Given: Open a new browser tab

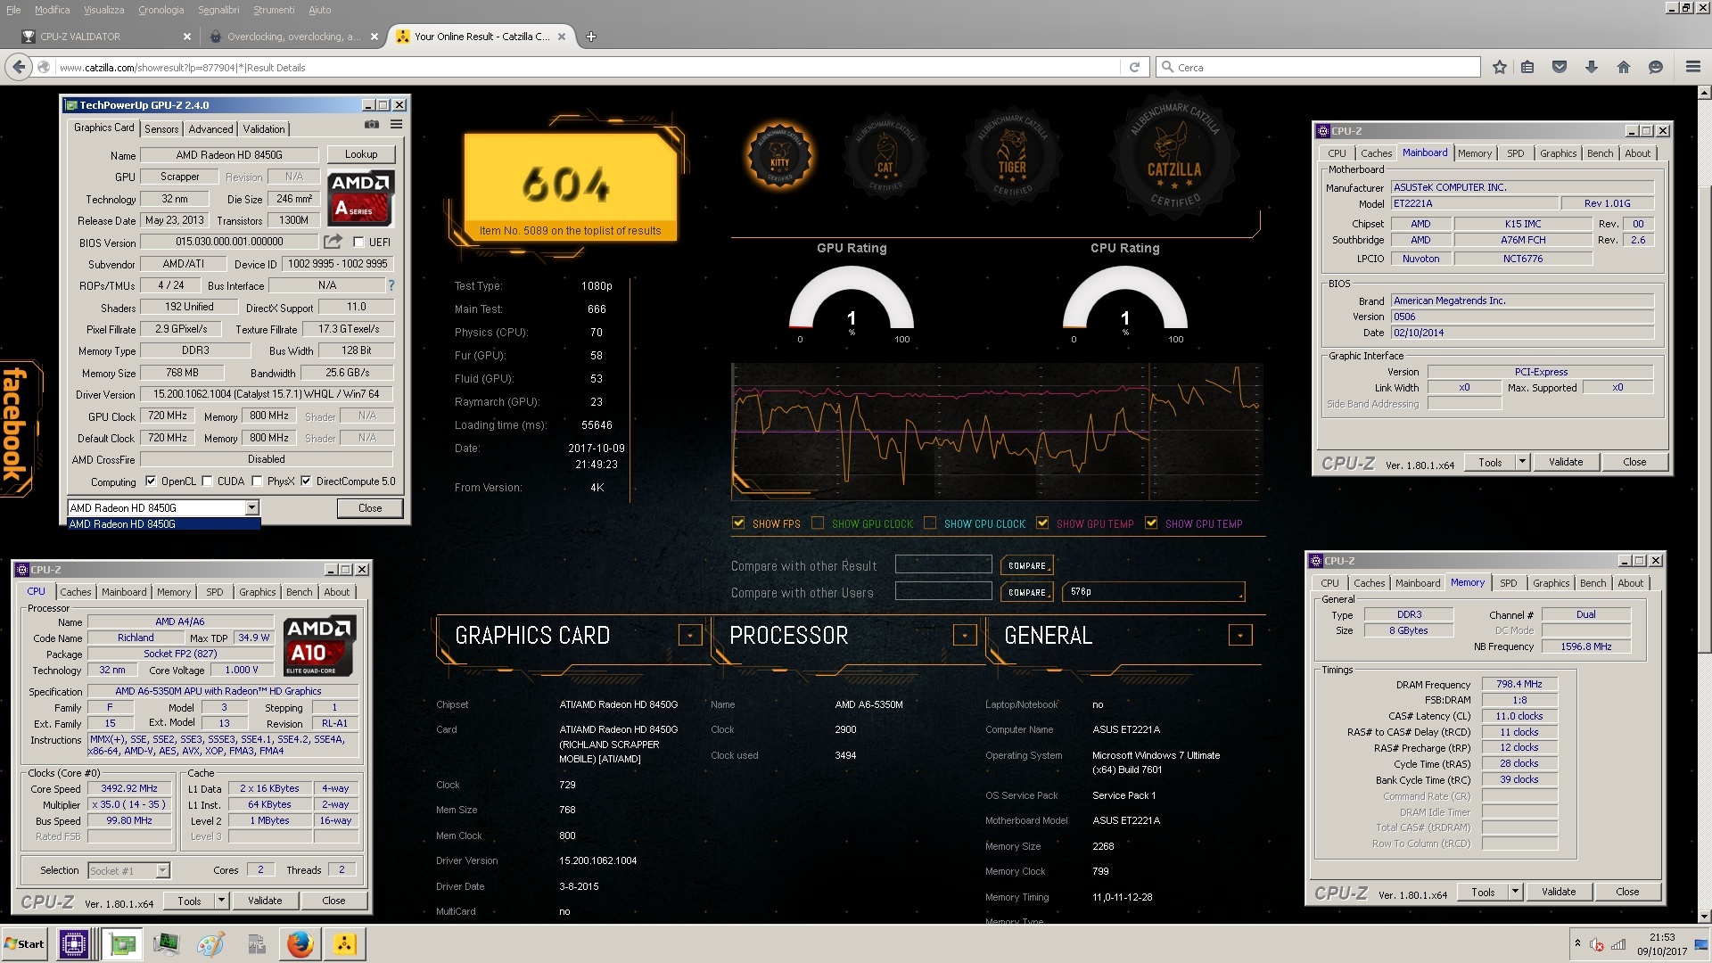Looking at the screenshot, I should tap(591, 37).
